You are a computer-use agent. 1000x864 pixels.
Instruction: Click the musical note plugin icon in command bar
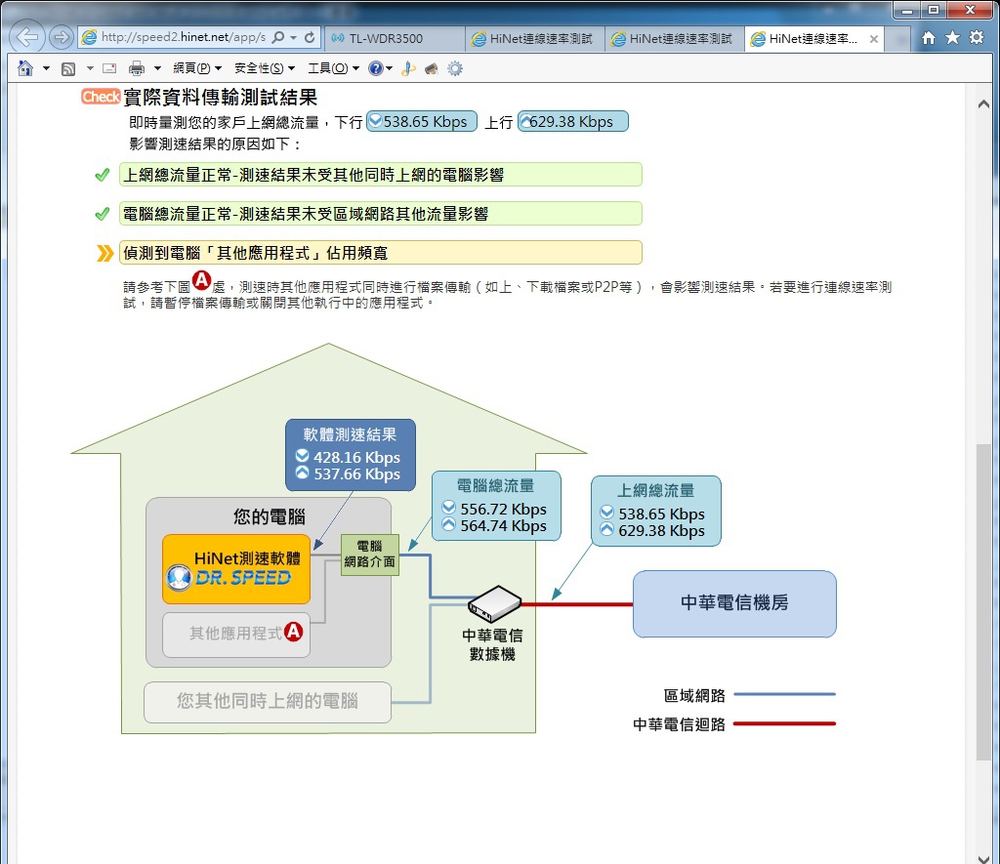click(x=408, y=69)
